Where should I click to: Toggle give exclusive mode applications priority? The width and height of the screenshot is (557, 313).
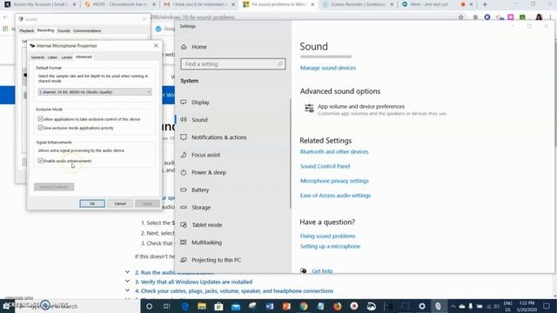pyautogui.click(x=41, y=128)
